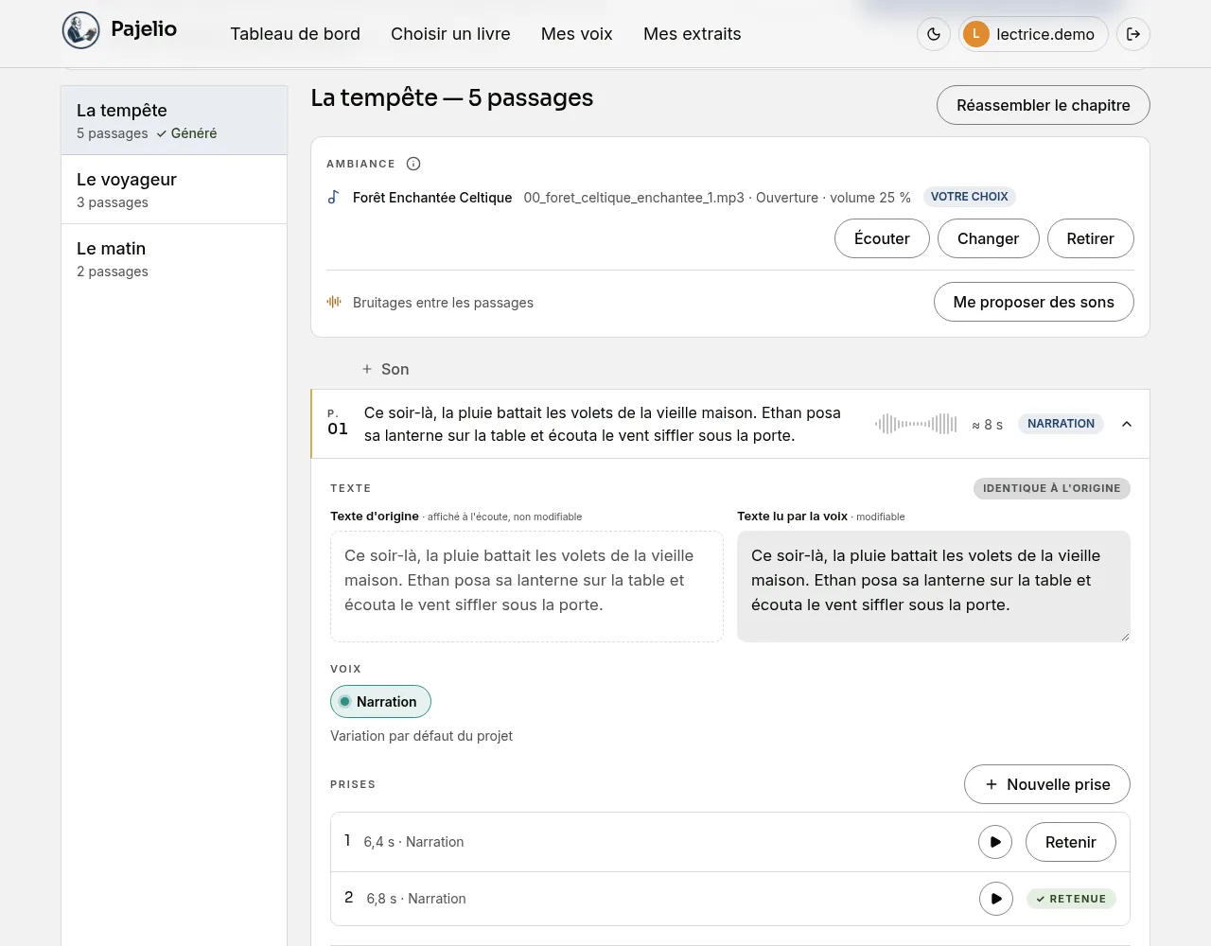Click the Narration tag on passage 01
Screen dimensions: 1211x946
[x=1061, y=424]
